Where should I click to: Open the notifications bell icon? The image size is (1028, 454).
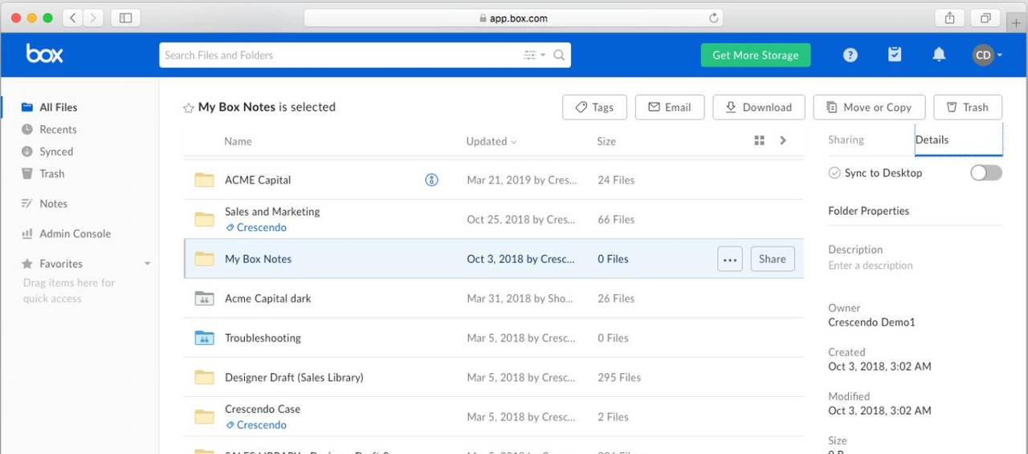938,55
